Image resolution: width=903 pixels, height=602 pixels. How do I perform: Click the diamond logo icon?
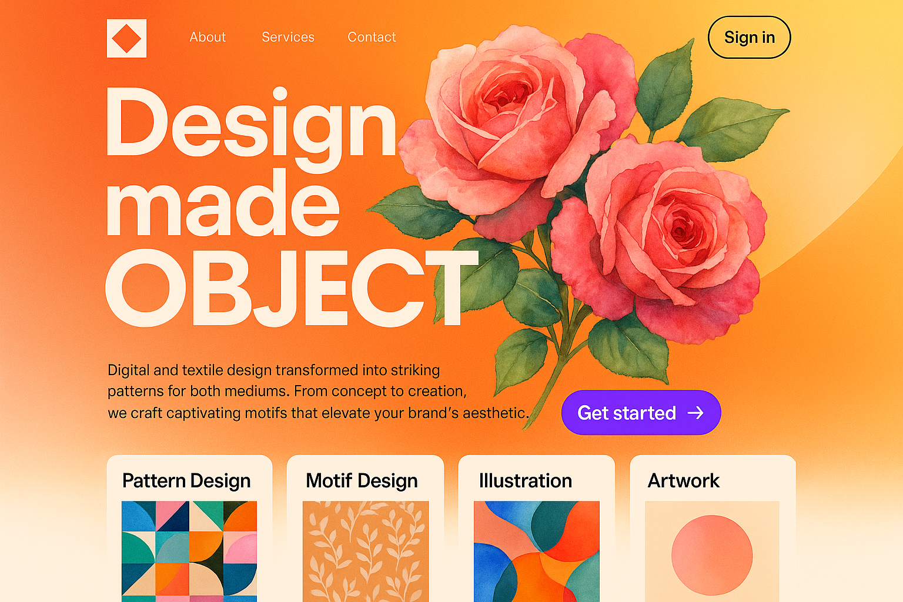tap(126, 38)
